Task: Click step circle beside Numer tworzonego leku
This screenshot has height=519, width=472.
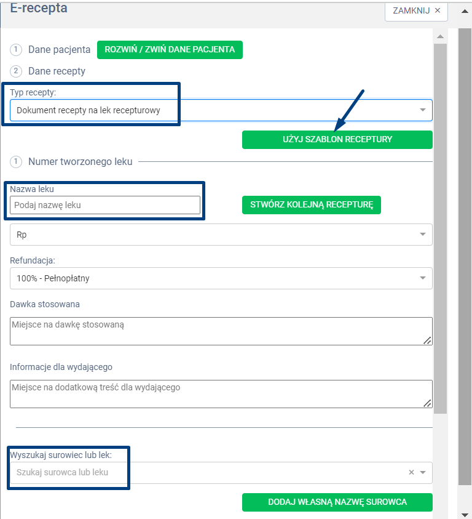Action: click(x=17, y=162)
